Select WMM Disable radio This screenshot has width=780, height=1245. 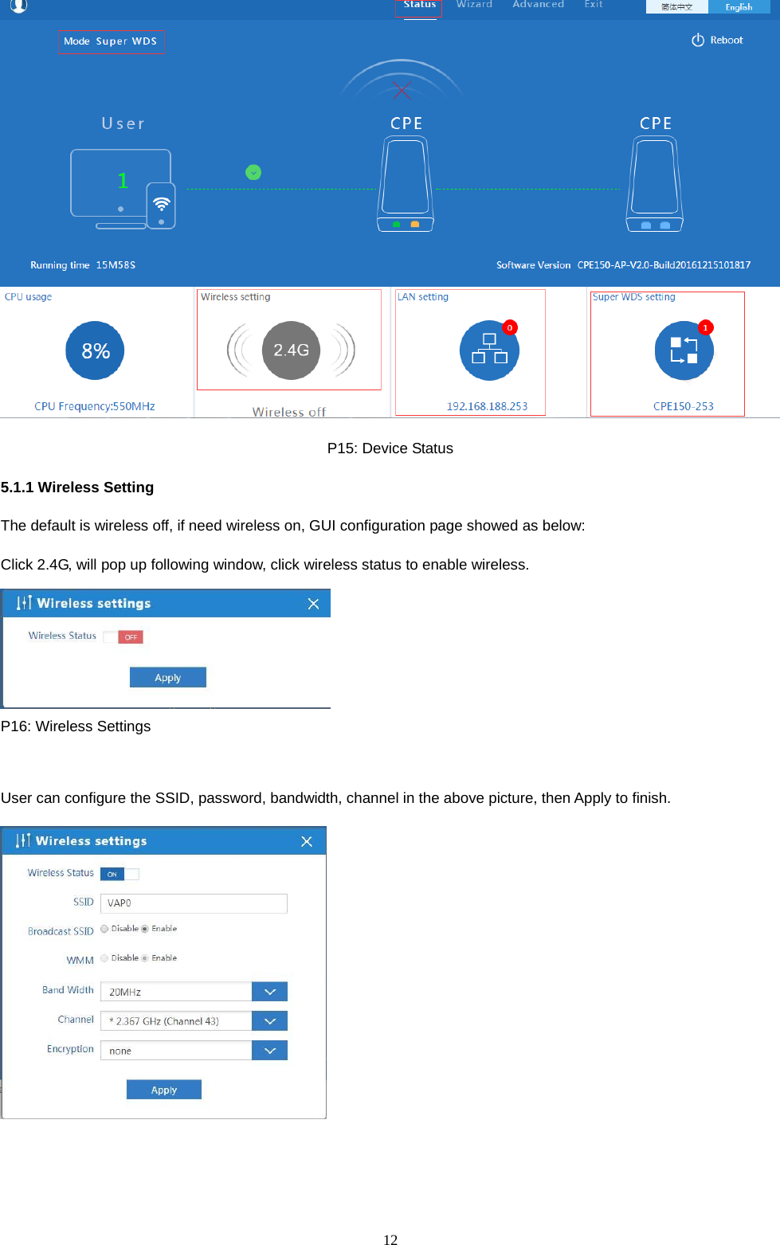104,958
